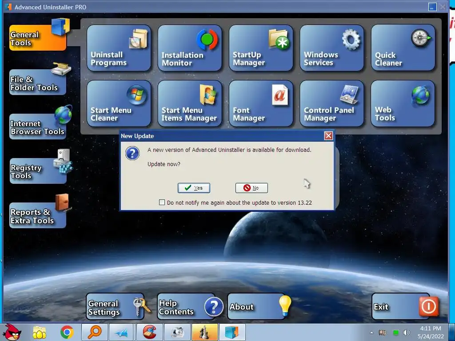Screen dimensions: 455x341
Task: Open the CCleaner taskbar icon
Action: (x=149, y=332)
